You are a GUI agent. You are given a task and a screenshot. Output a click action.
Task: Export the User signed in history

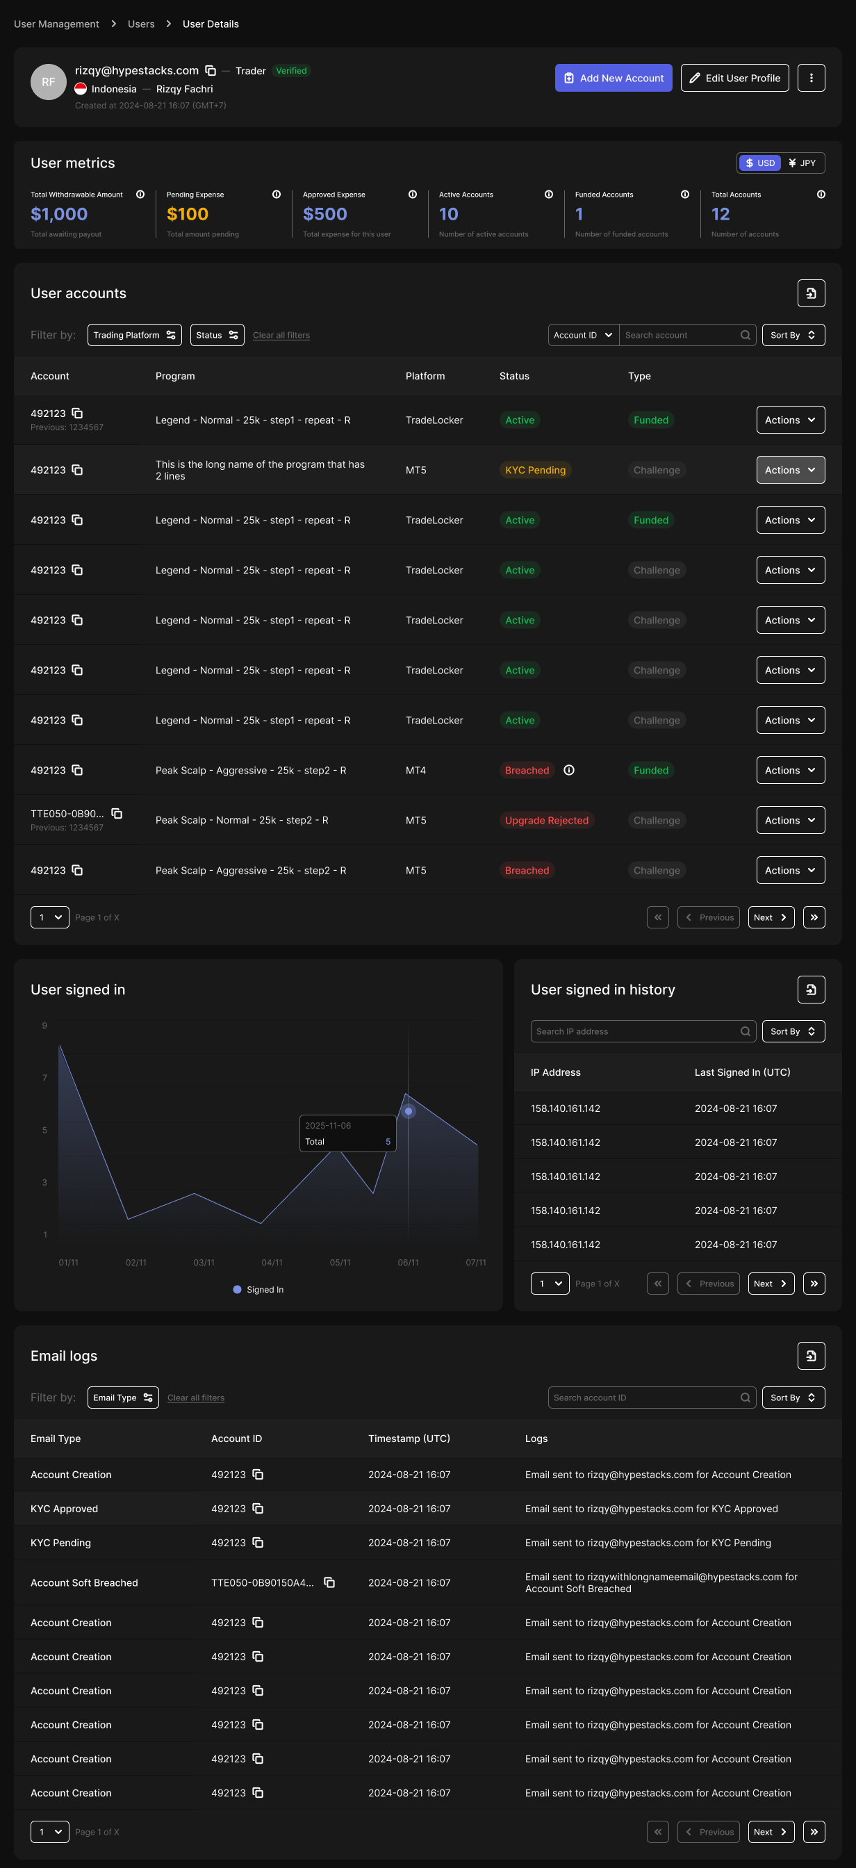810,989
